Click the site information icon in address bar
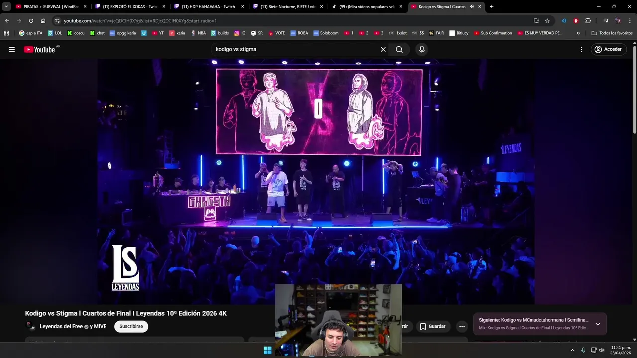This screenshot has height=358, width=637. pyautogui.click(x=57, y=21)
